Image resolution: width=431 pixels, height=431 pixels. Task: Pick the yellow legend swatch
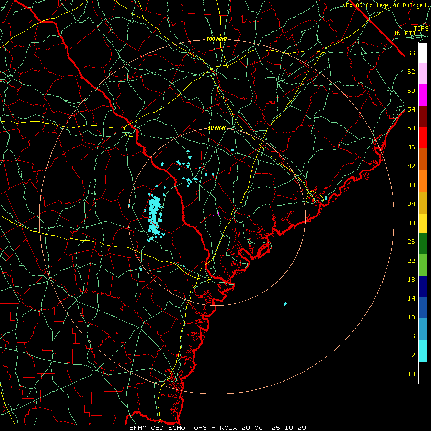(423, 223)
